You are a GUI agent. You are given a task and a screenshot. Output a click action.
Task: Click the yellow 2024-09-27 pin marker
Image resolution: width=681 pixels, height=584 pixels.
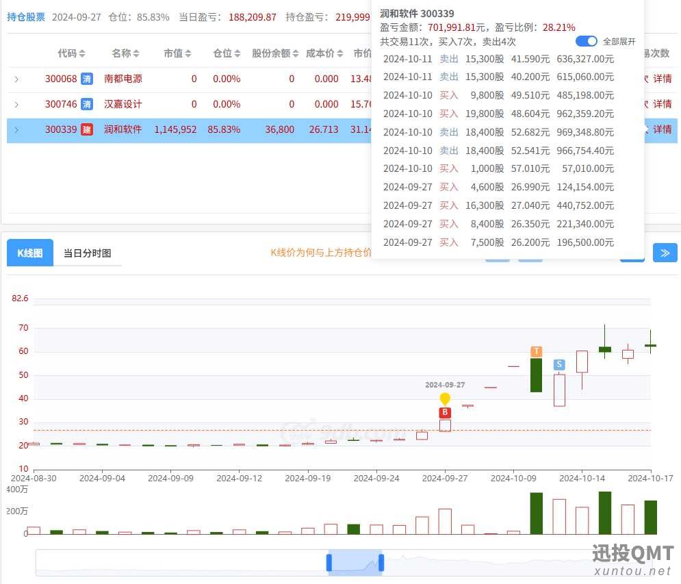point(445,398)
